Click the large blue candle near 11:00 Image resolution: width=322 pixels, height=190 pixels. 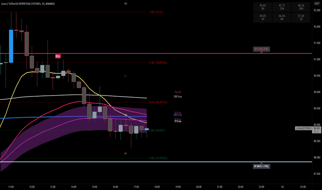[11, 46]
